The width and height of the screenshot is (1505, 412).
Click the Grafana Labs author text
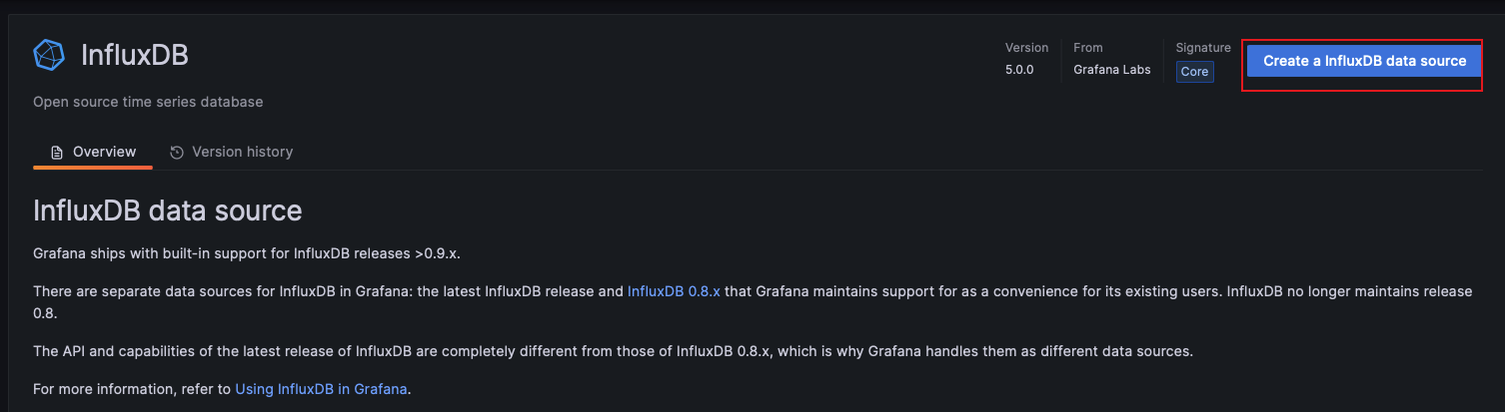(x=1111, y=70)
